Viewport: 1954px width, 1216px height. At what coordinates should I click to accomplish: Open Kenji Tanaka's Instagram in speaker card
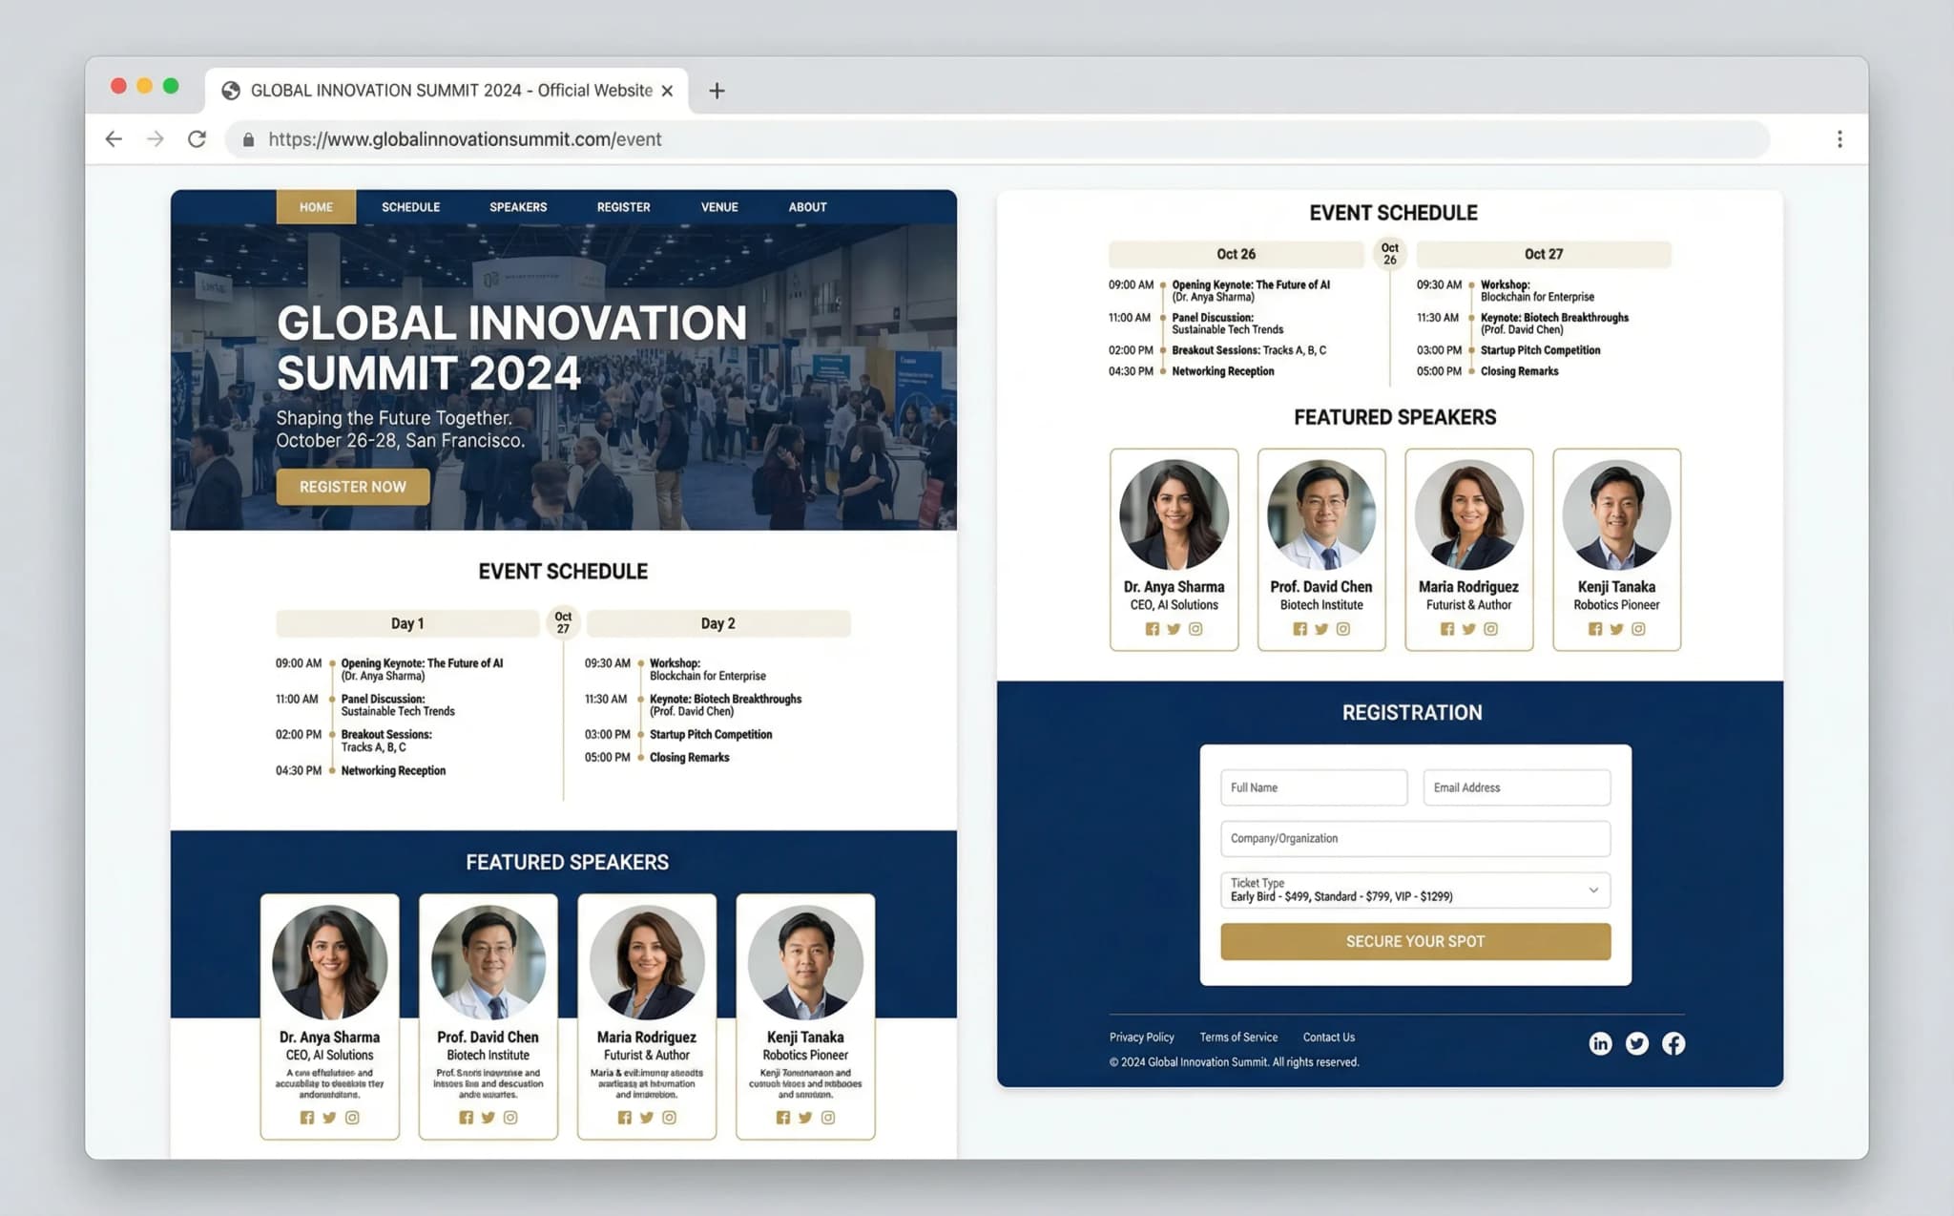[x=828, y=1117]
